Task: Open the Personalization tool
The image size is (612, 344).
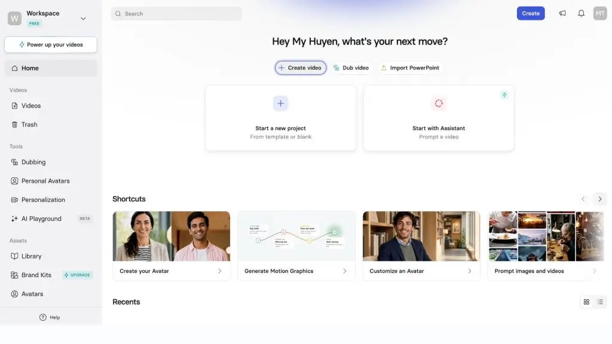Action: tap(51, 199)
